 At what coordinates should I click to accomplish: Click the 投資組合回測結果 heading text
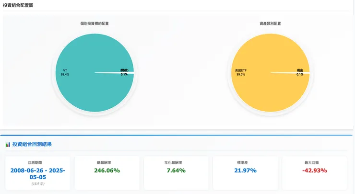(32, 144)
